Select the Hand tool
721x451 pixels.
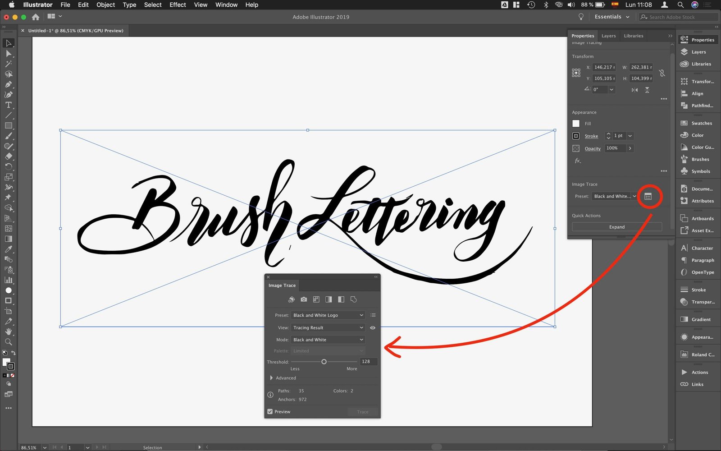(9, 331)
